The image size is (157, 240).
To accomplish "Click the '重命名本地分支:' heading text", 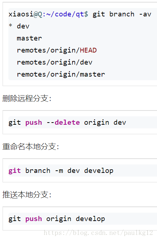I will 31,147.
